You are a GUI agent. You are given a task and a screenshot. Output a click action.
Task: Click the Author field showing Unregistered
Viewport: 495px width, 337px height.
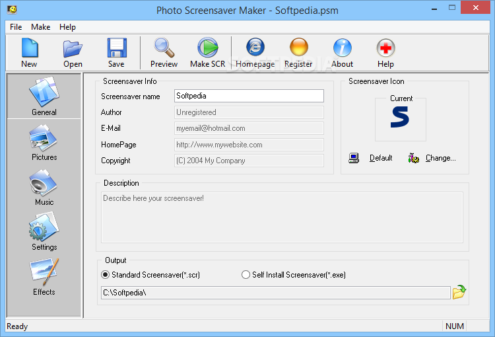click(249, 112)
